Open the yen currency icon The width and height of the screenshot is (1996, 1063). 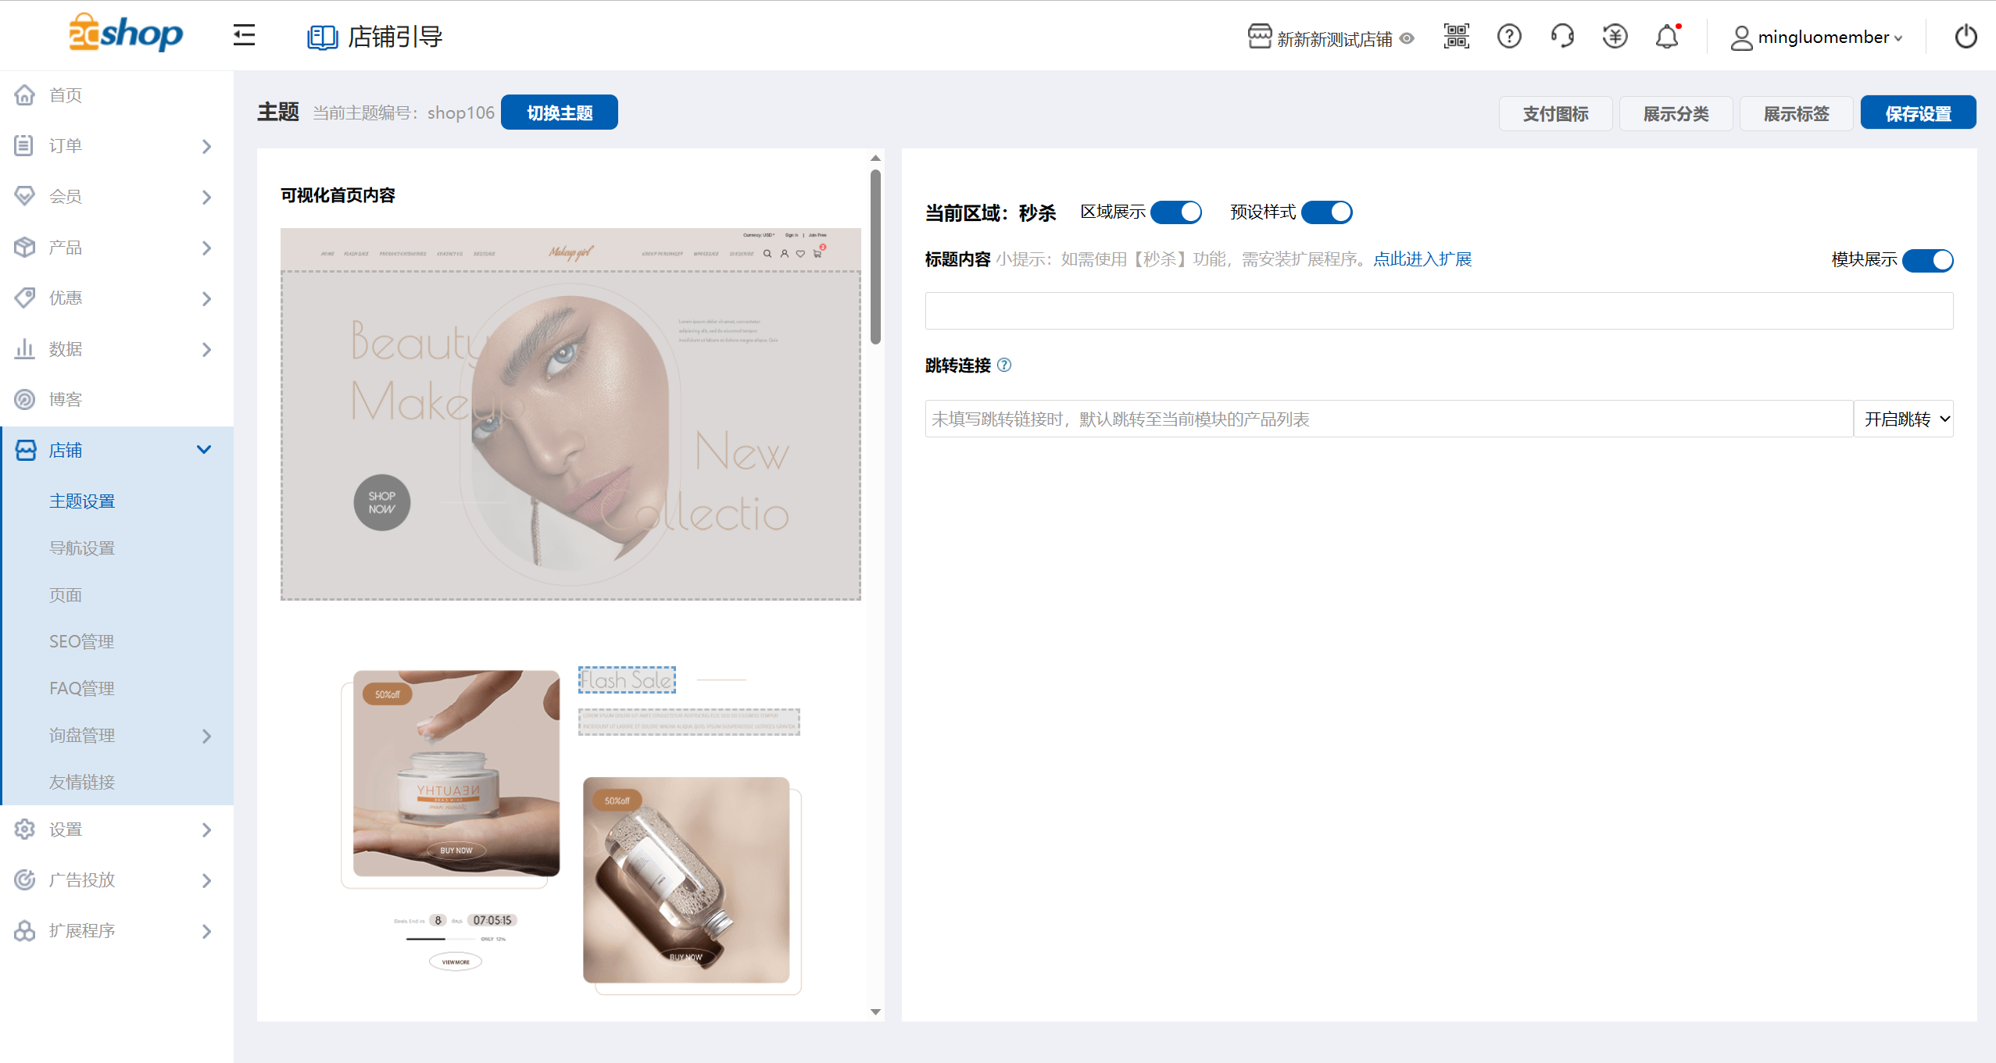pos(1615,36)
